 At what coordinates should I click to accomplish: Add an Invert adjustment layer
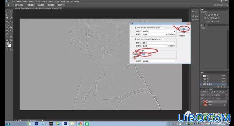(x=206, y=21)
